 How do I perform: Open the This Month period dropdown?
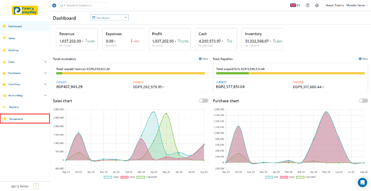[x=109, y=18]
